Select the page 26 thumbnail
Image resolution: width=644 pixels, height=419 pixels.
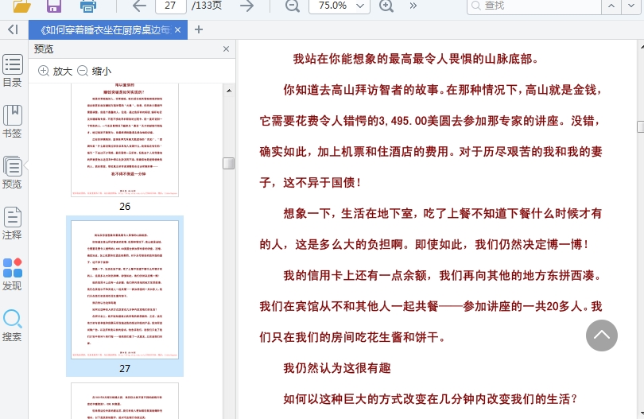125,140
